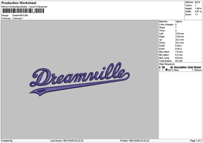Select the Description column header
This screenshot has width=203, height=143.
point(180,67)
